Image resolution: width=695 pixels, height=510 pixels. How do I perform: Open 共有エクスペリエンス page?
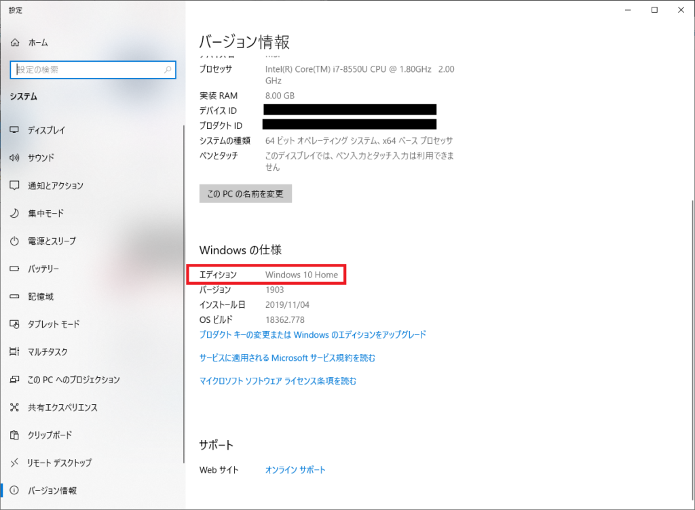(x=62, y=408)
